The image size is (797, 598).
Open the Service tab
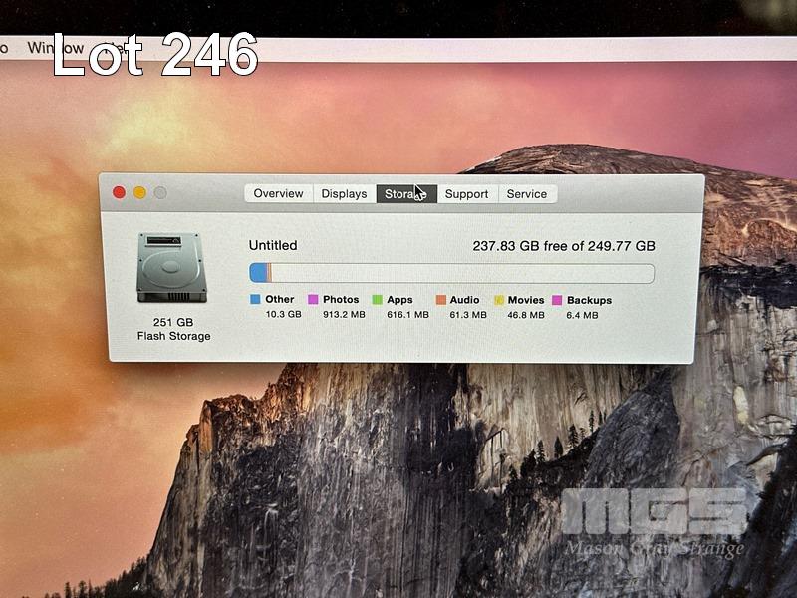526,194
